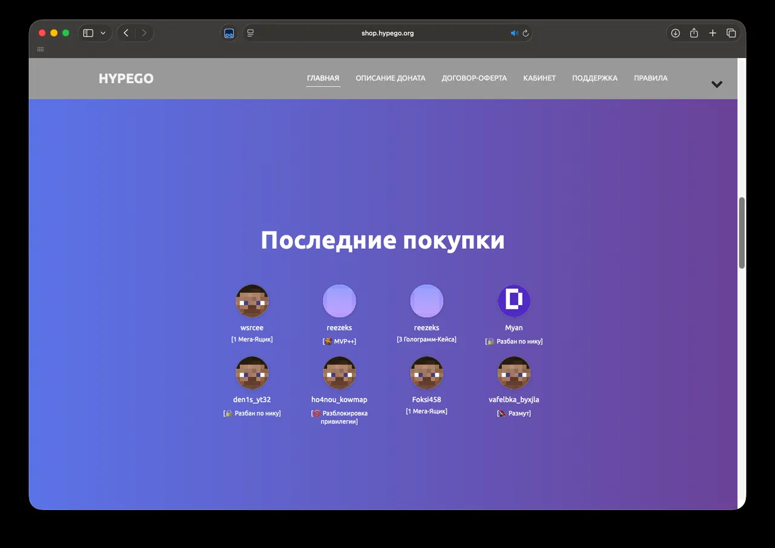Go back with the Safari back arrow
775x548 pixels.
pos(126,33)
